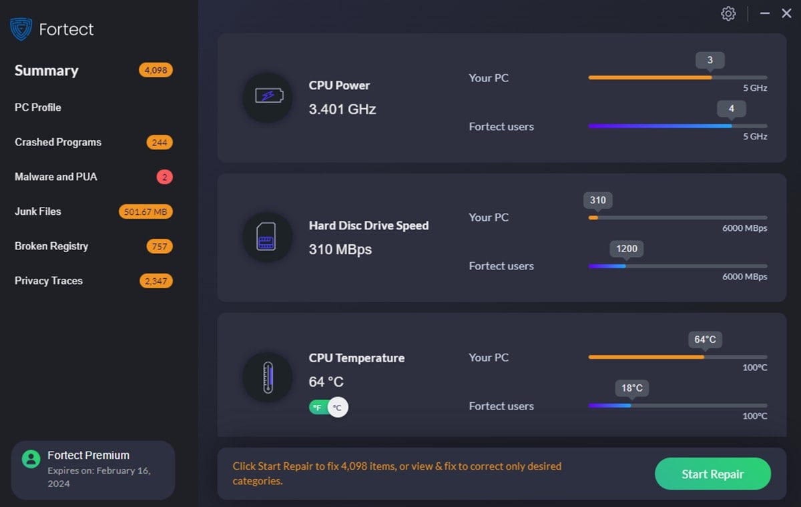This screenshot has height=507, width=801.
Task: Click the 4,098 Summary count badge
Action: tap(156, 70)
